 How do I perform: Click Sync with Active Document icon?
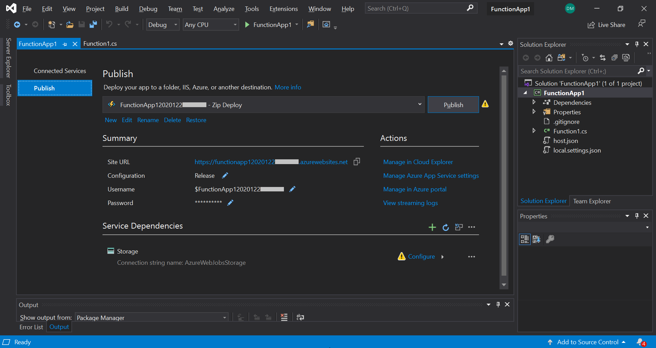coord(603,58)
